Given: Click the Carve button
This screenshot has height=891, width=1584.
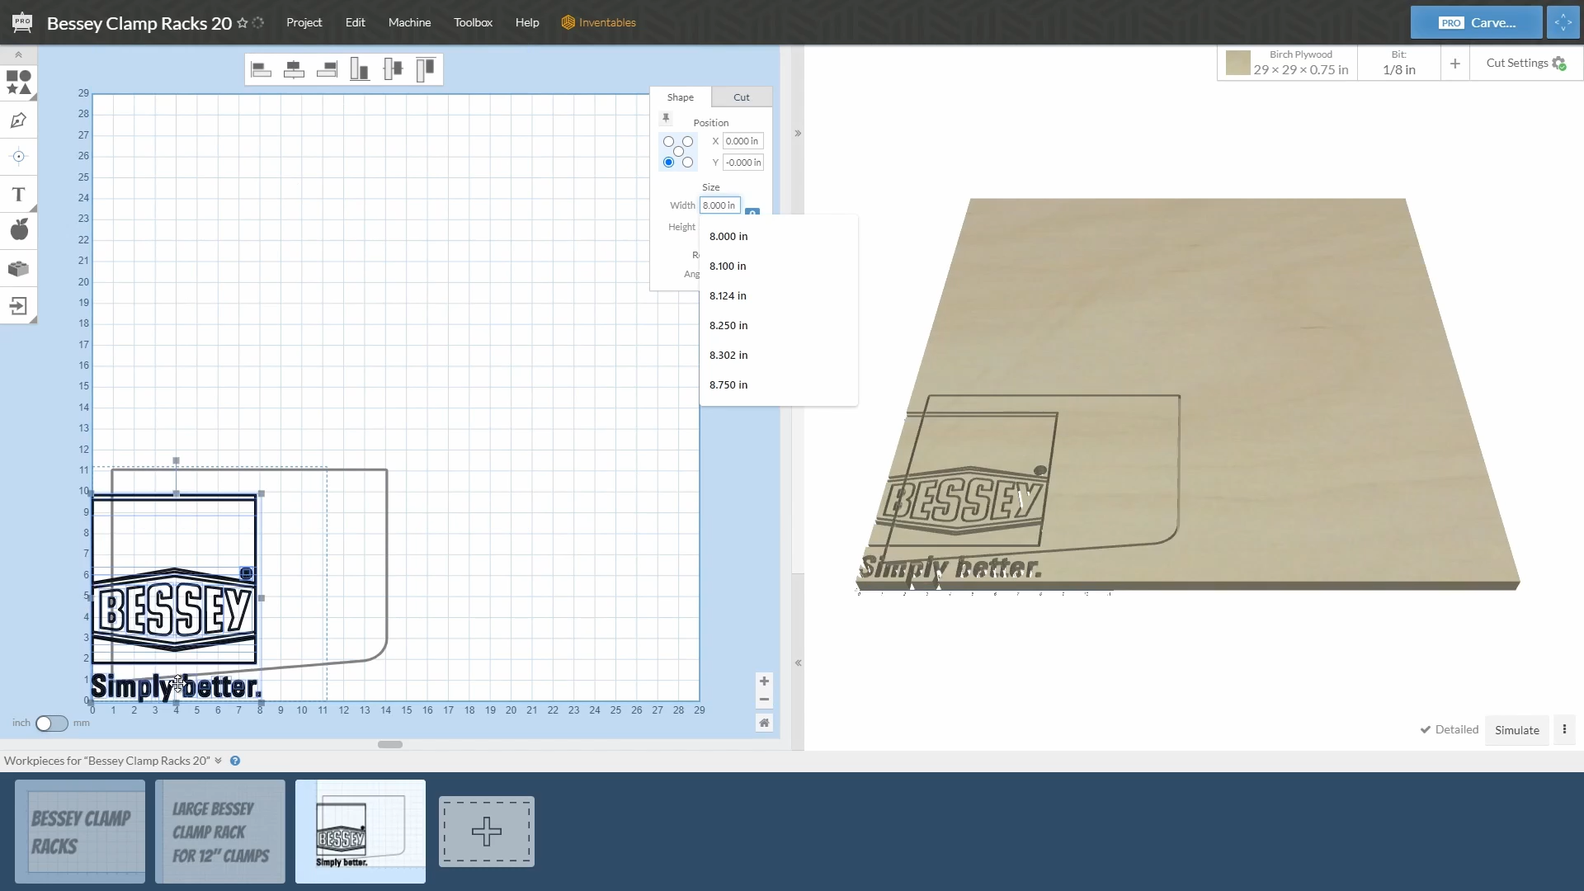Looking at the screenshot, I should (1476, 22).
